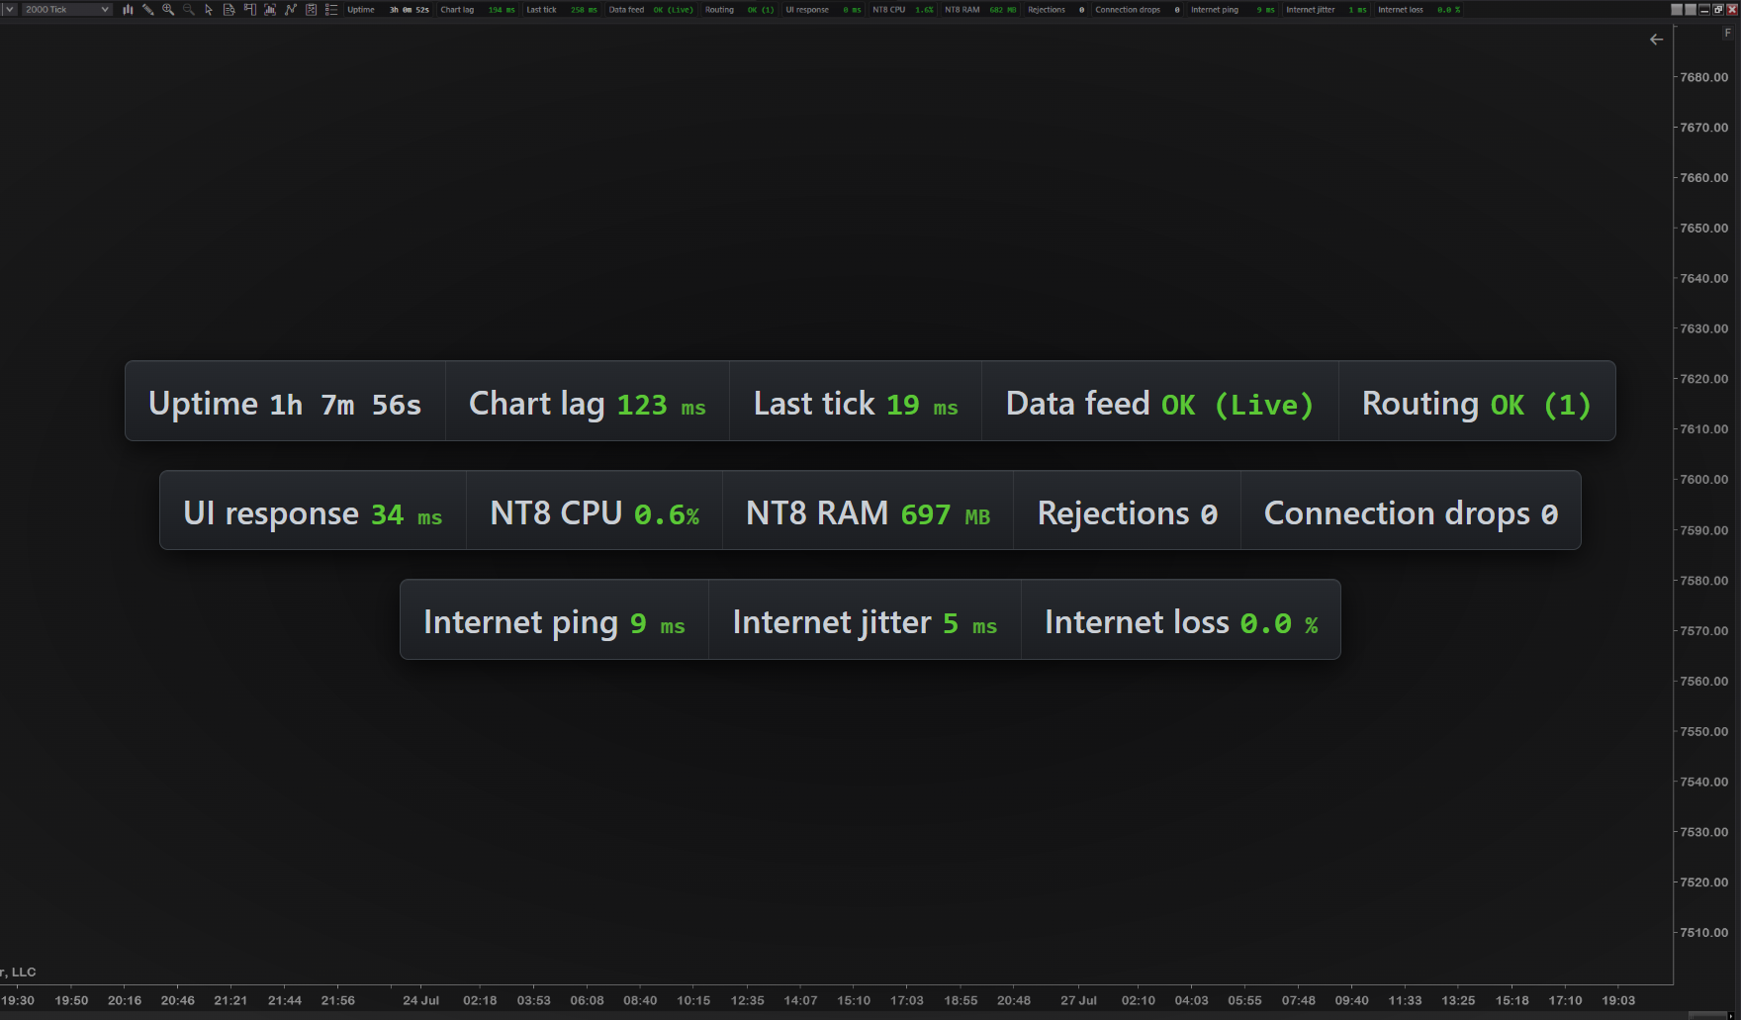Open the properties list icon
Viewport: 1741px width, 1020px height.
pos(331,9)
